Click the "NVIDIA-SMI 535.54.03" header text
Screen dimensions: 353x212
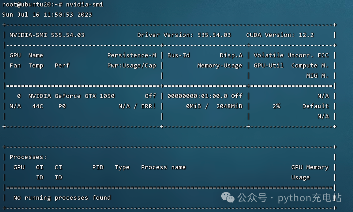[x=47, y=35]
